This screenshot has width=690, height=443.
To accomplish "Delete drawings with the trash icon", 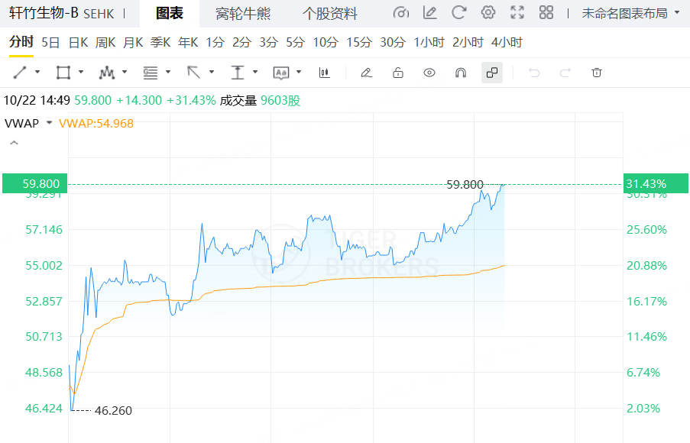I will point(597,73).
